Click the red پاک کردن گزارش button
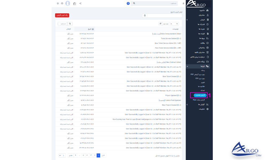Viewport: 267px width, 160px height. 62,15
